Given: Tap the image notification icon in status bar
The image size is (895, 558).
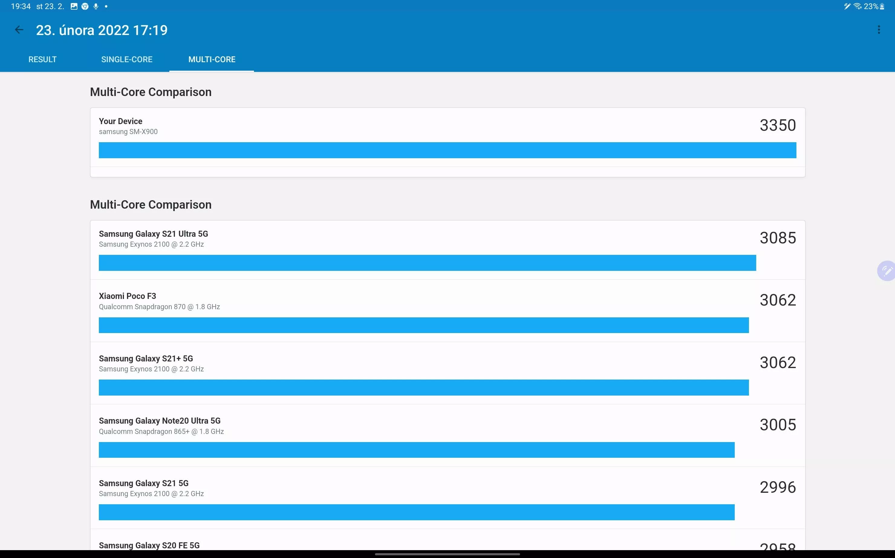Looking at the screenshot, I should coord(74,6).
